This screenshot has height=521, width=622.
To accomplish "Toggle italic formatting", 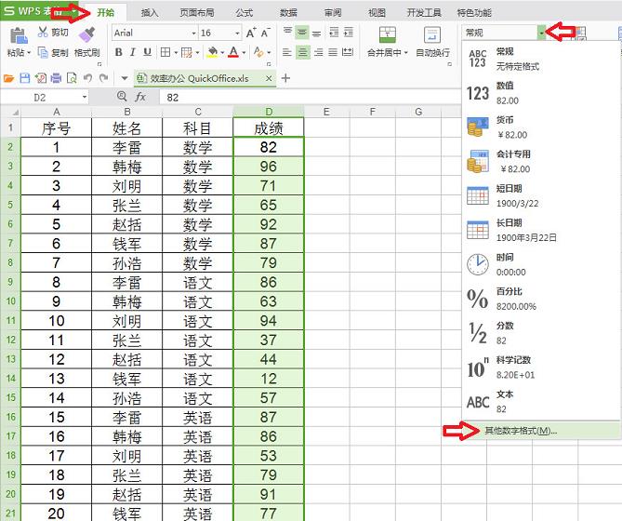I will pos(133,52).
